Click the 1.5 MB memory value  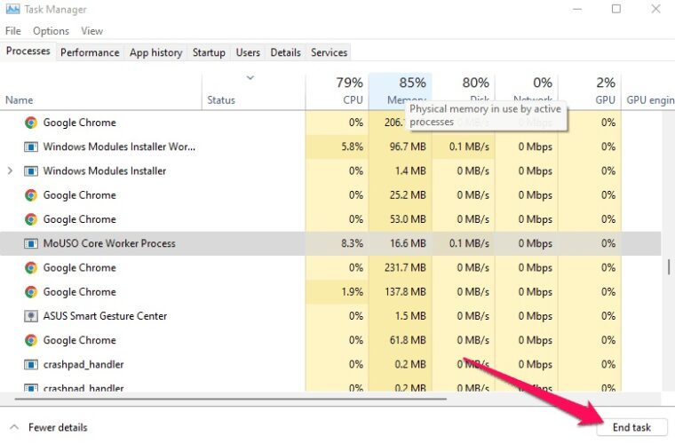410,316
